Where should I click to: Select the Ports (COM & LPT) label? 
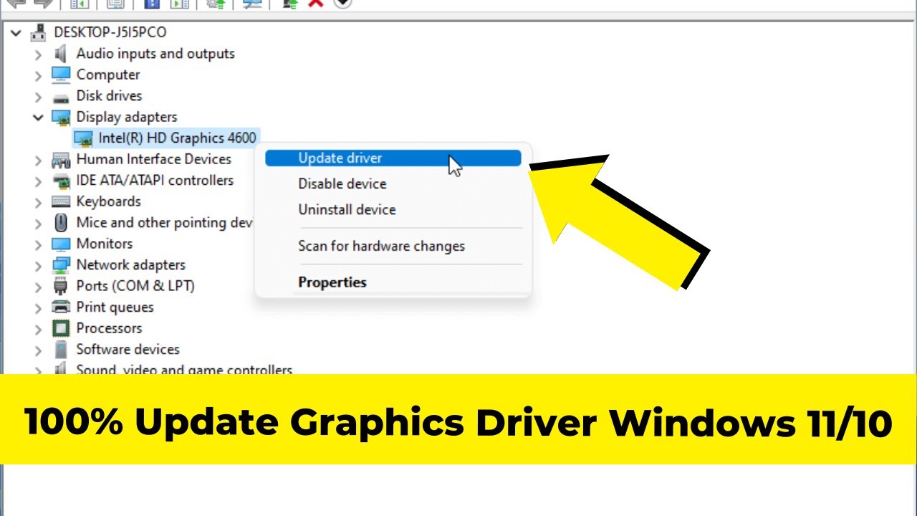click(135, 286)
